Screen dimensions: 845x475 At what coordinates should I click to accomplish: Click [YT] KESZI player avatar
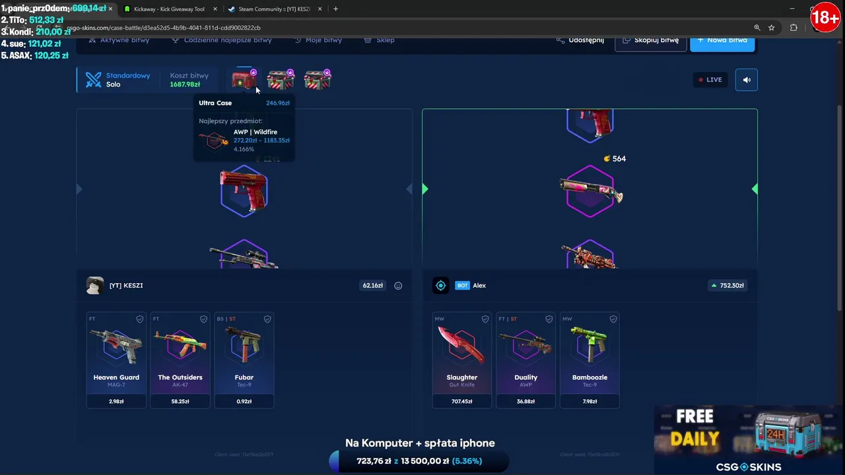(x=95, y=285)
